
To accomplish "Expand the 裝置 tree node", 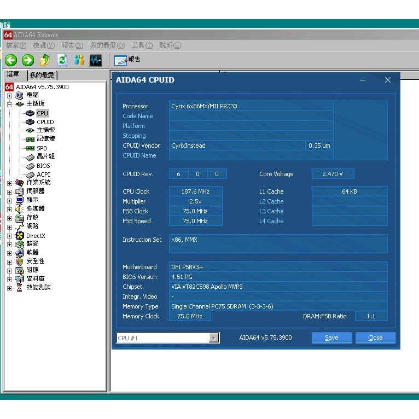I will 10,245.
